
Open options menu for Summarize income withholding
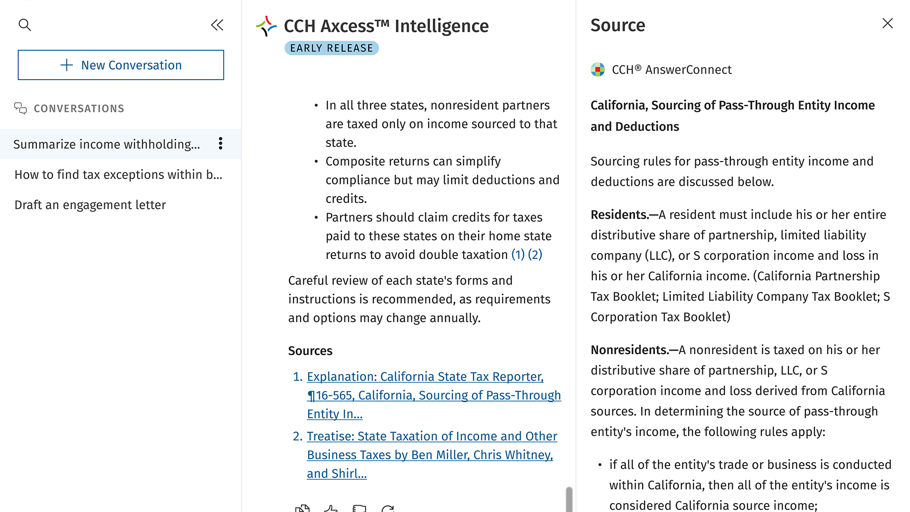click(x=220, y=144)
